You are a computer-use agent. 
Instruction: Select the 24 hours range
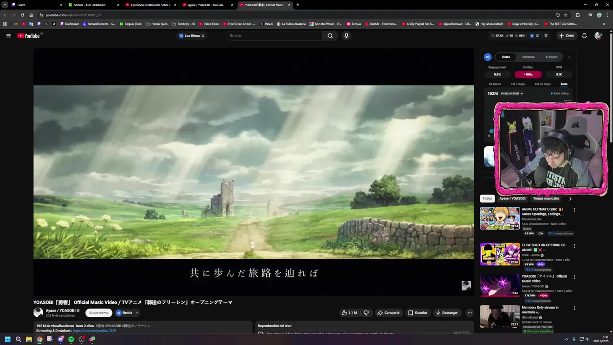(x=495, y=84)
